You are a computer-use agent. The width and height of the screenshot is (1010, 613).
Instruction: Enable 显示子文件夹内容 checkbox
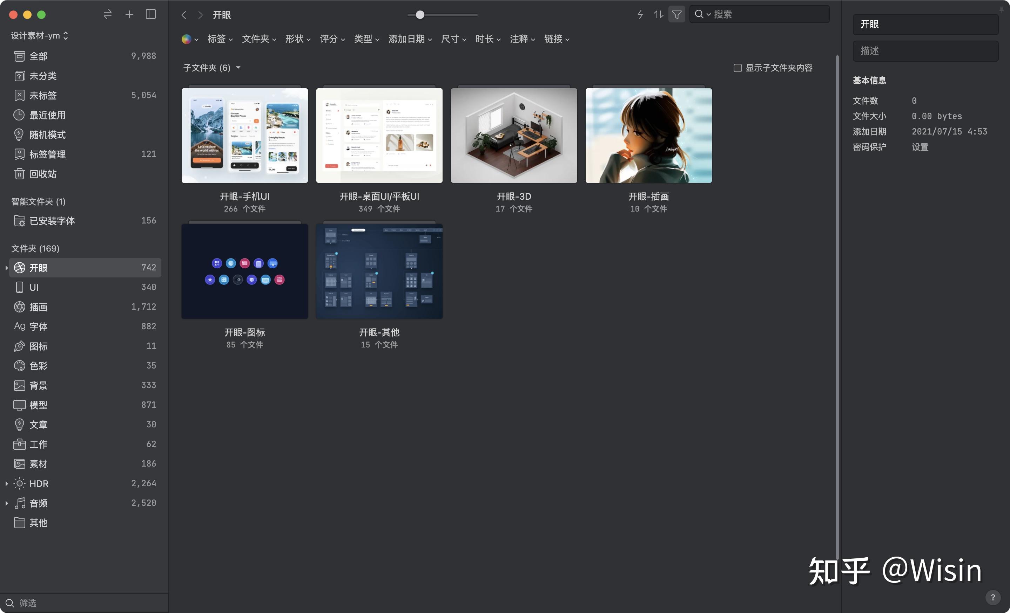tap(738, 68)
